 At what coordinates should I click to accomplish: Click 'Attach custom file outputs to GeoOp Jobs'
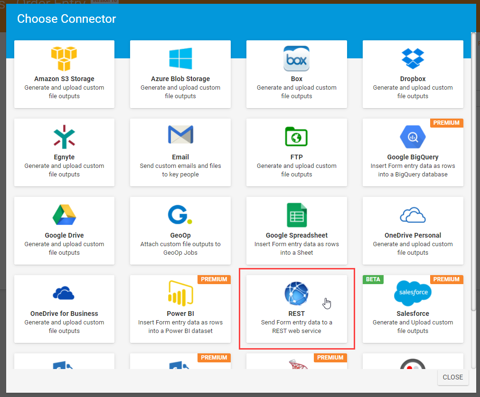[180, 249]
